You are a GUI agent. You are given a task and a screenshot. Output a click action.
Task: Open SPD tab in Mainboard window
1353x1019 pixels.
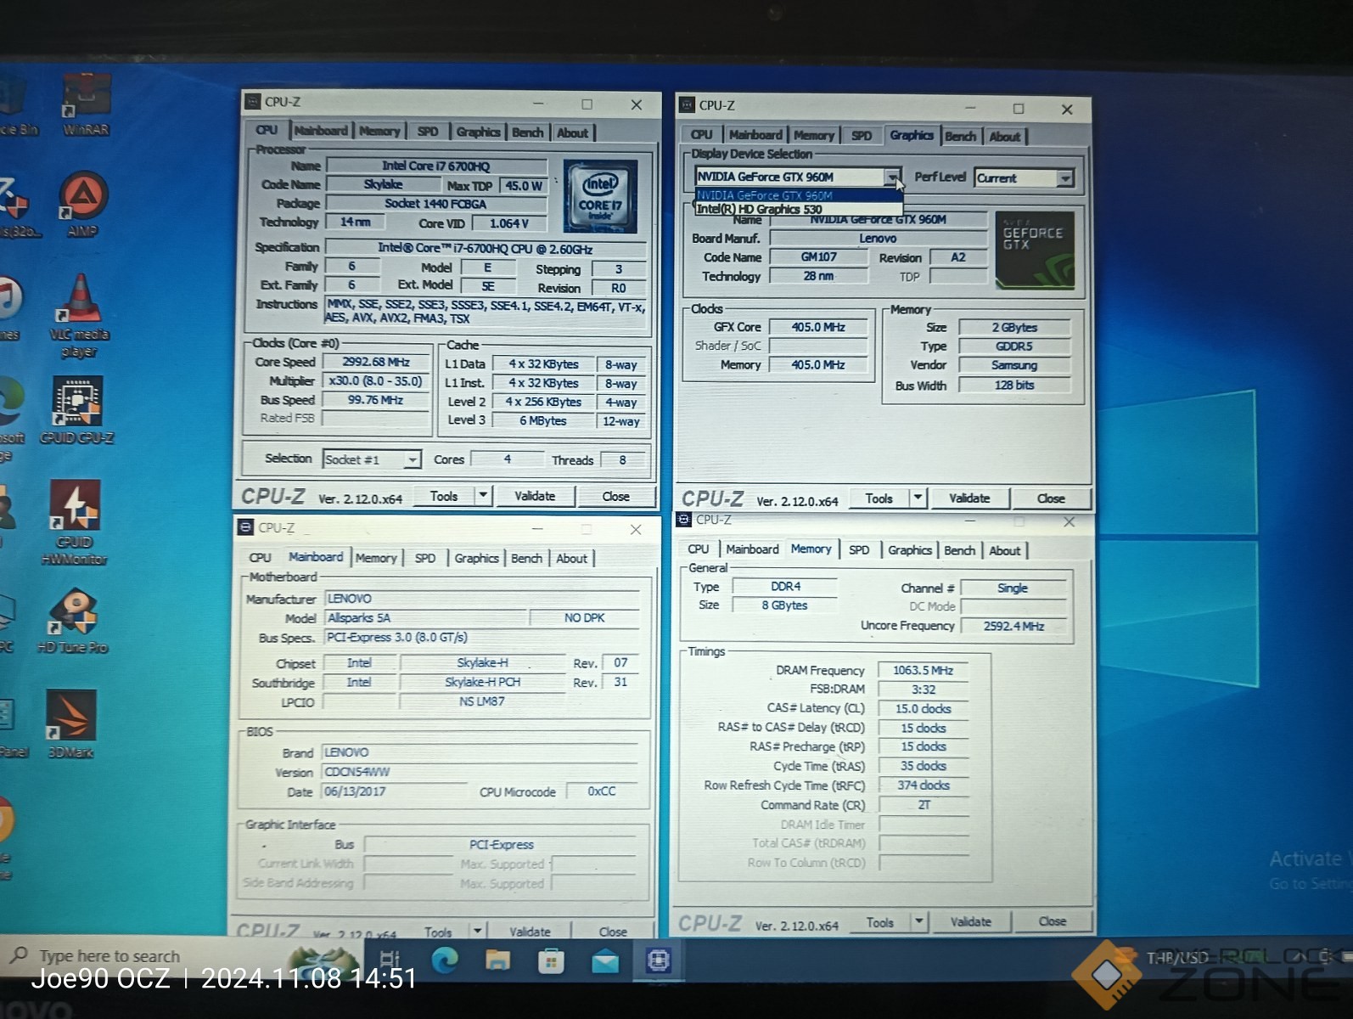point(425,558)
